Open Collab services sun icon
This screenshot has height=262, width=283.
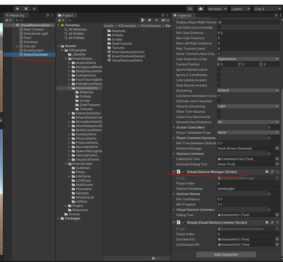(x=190, y=9)
